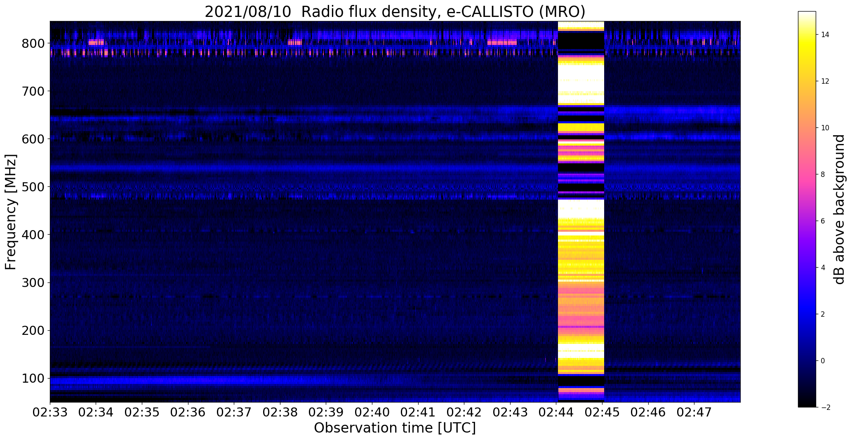This screenshot has width=852, height=440.
Task: Click the 'Frequency [MHz]' y-axis label
Action: [11, 212]
